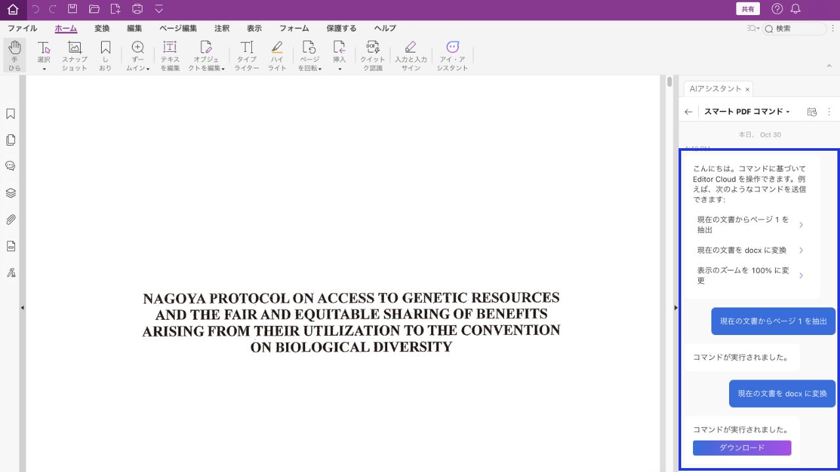
Task: Click the ダウンロード download button
Action: (x=742, y=448)
